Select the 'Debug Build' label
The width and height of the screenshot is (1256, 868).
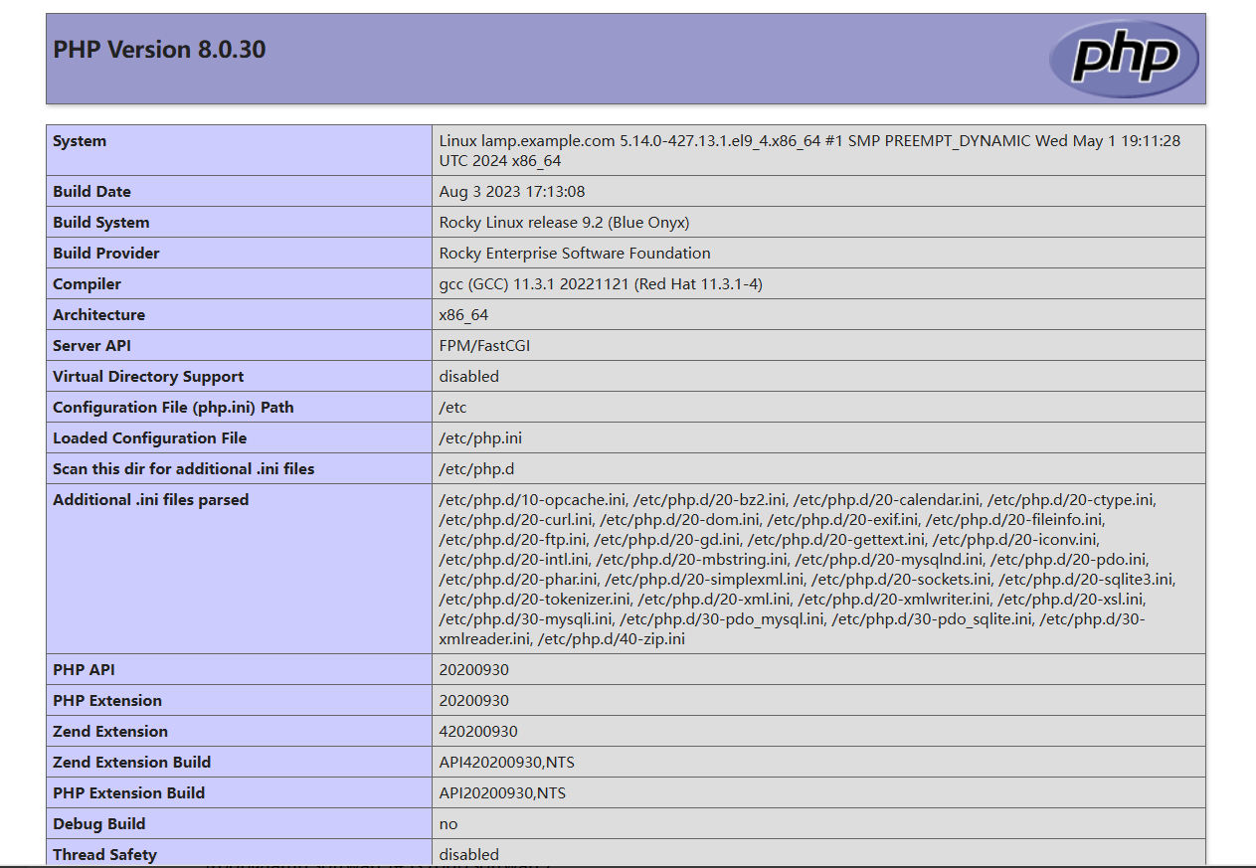pos(98,824)
